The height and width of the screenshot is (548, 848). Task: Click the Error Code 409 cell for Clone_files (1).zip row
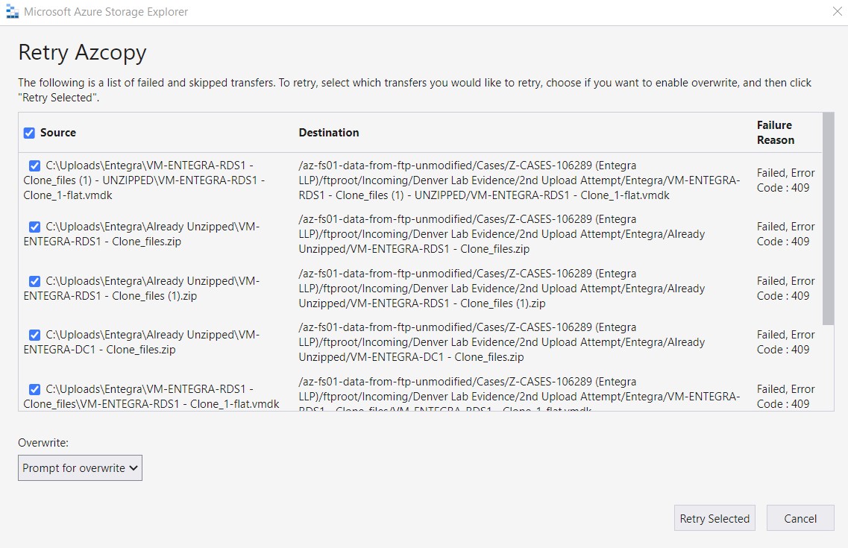click(x=786, y=289)
